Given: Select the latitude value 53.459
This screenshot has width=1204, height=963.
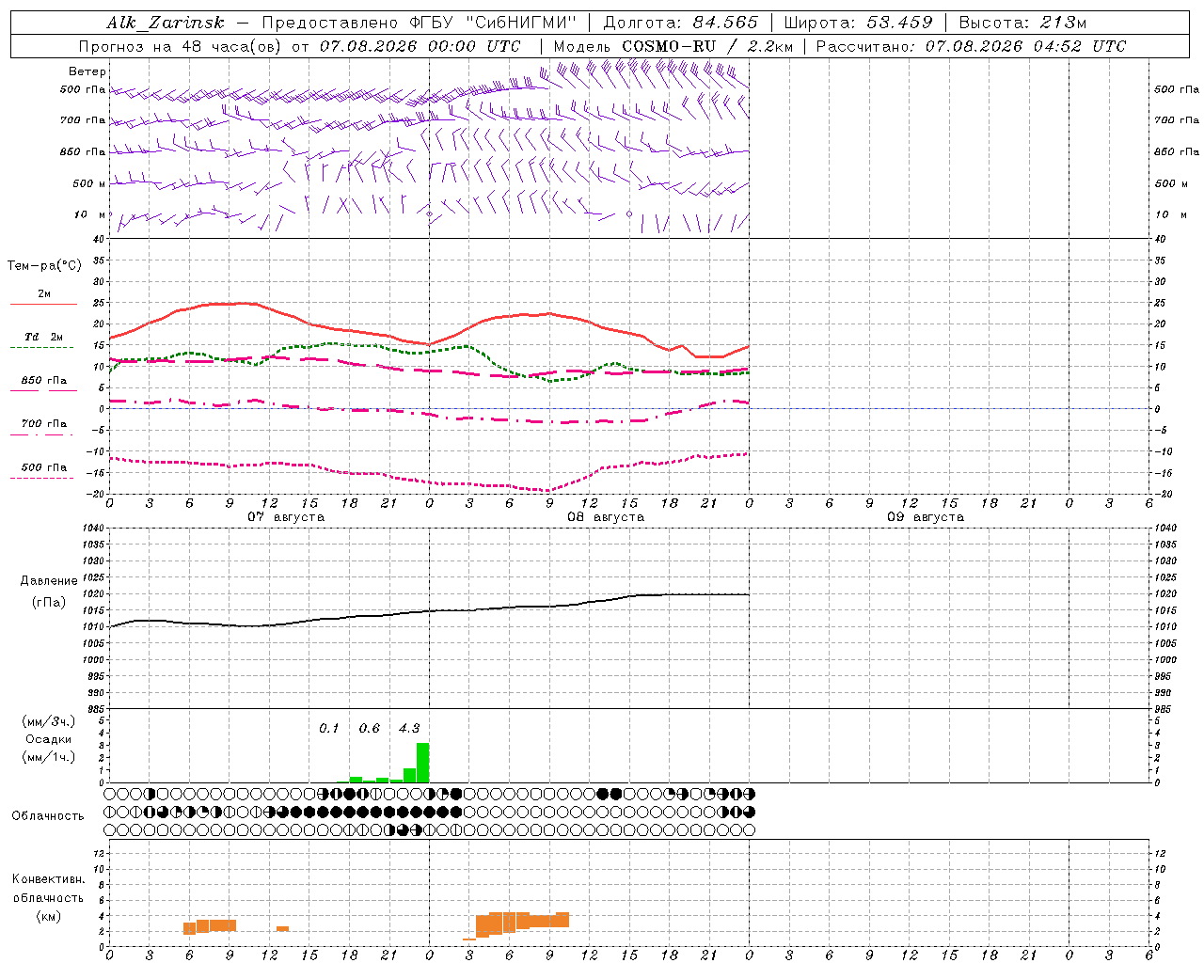Looking at the screenshot, I should click(900, 23).
